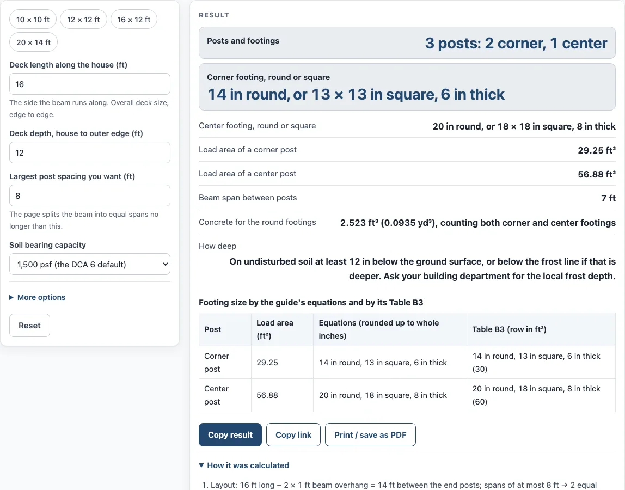Click Print / save as PDF
This screenshot has width=625, height=490.
click(x=370, y=435)
